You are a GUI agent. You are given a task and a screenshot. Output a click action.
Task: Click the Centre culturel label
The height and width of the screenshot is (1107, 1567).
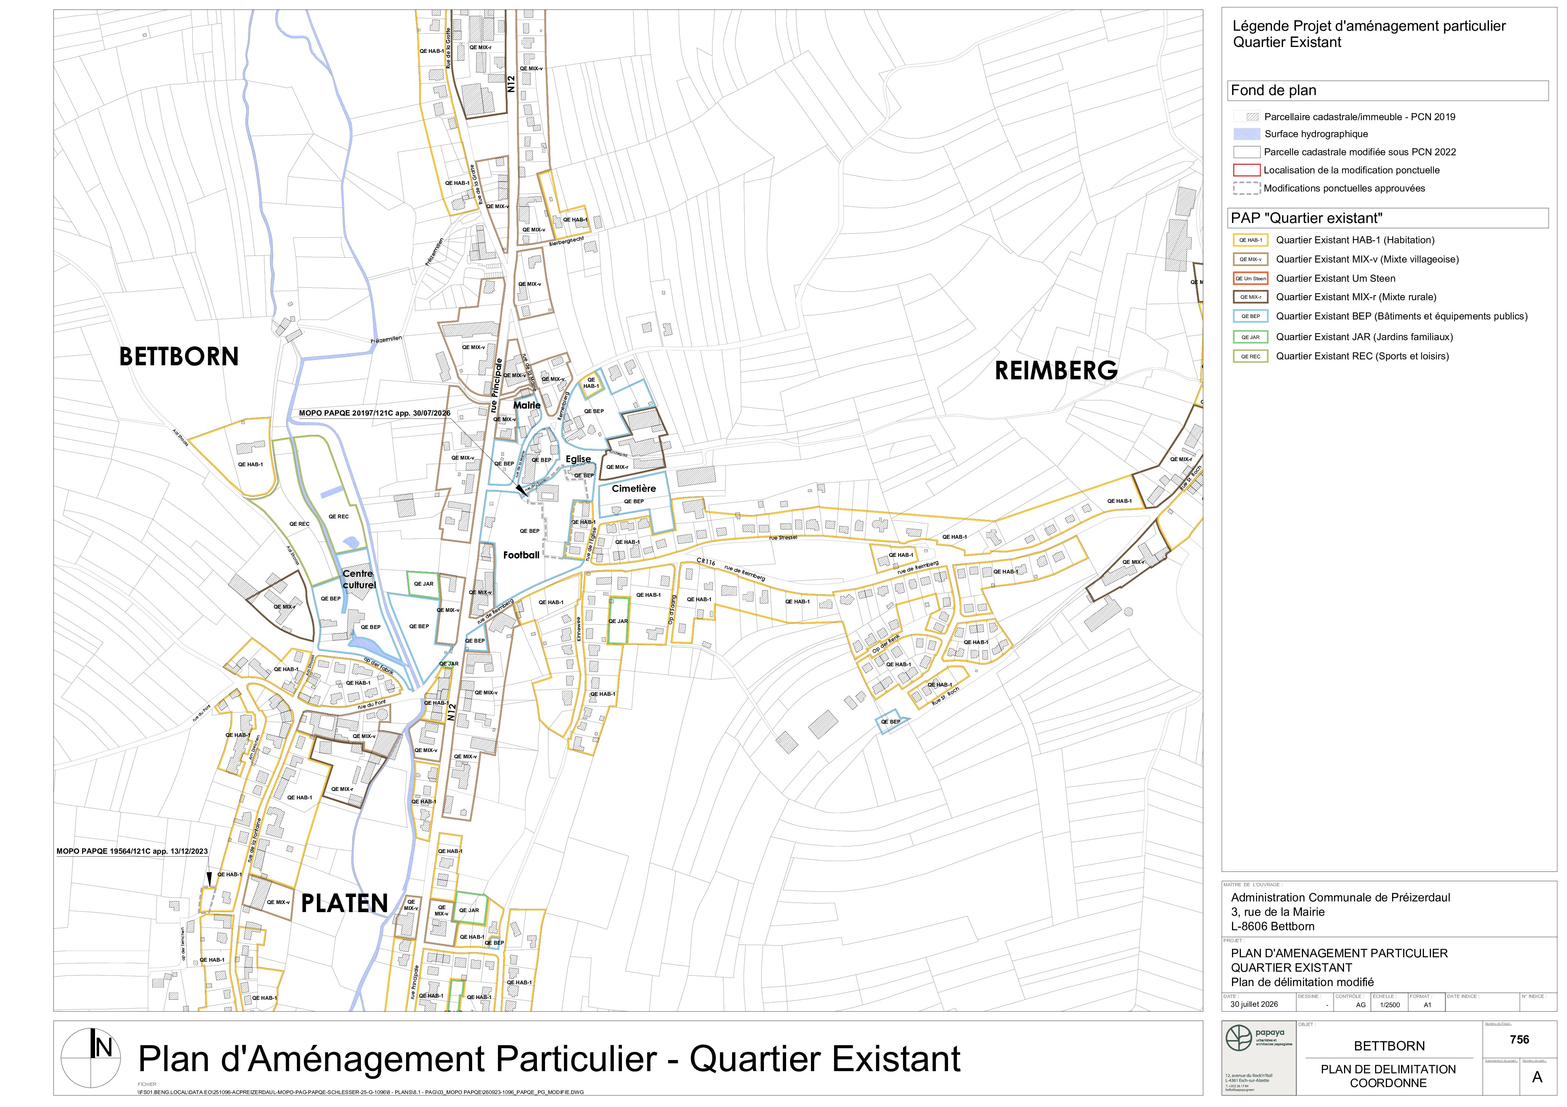359,579
